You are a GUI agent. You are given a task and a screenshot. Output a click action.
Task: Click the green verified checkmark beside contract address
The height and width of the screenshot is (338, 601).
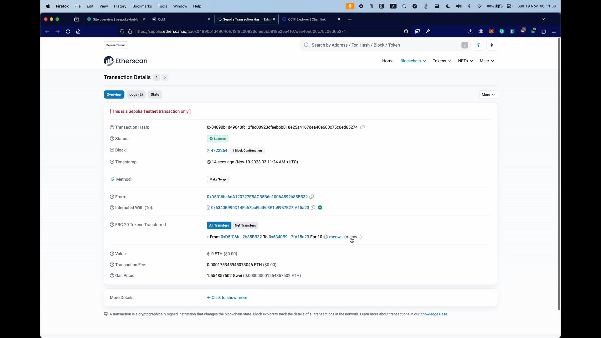320,207
